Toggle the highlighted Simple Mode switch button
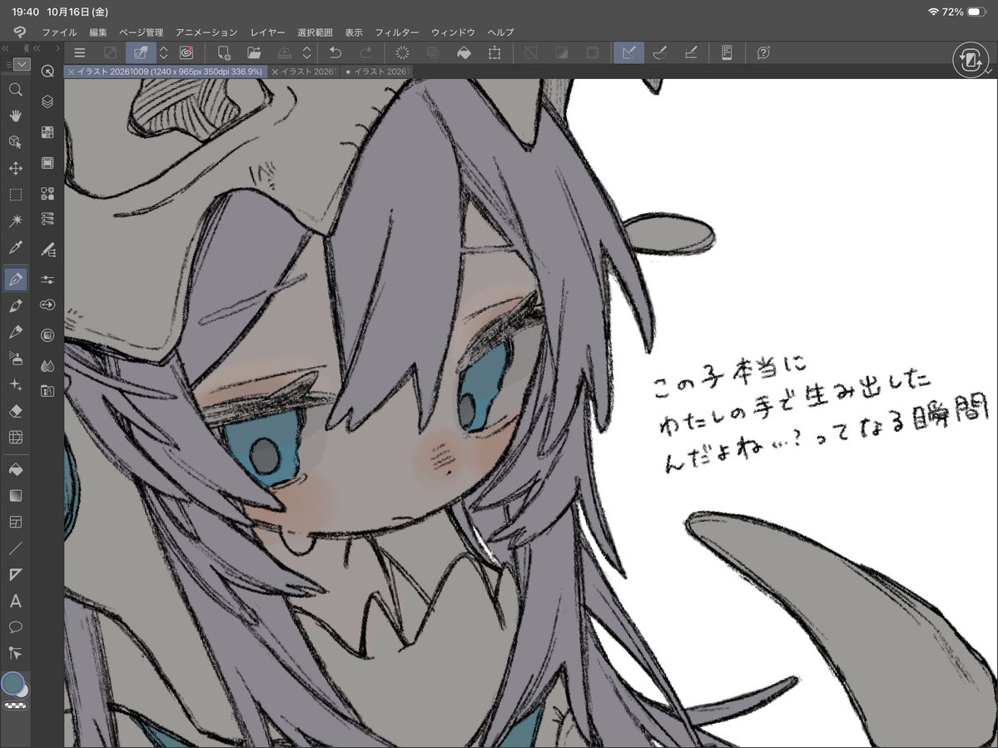 [141, 52]
